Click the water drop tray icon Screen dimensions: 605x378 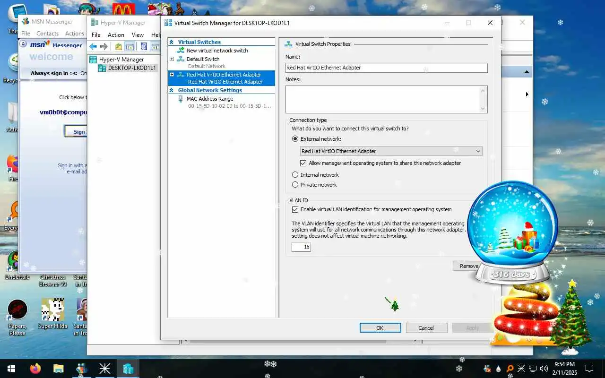click(x=499, y=369)
